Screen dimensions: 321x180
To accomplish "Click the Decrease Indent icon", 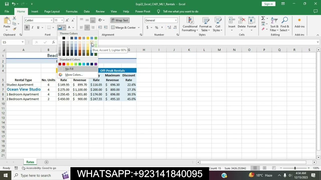I will pyautogui.click(x=100, y=27).
